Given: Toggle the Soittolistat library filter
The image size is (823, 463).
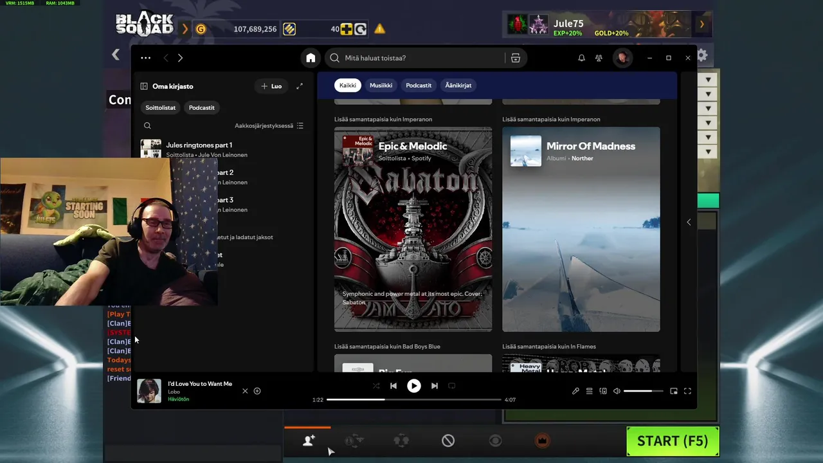Looking at the screenshot, I should pyautogui.click(x=161, y=107).
